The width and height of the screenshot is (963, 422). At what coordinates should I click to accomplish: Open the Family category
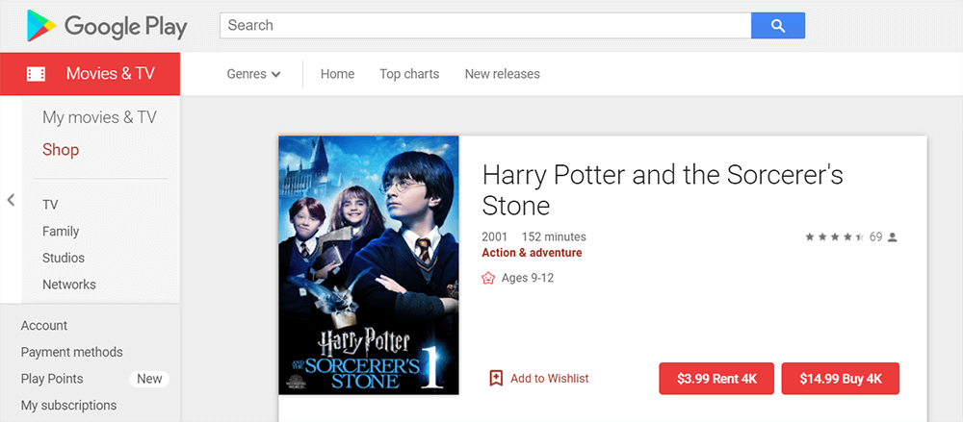[61, 232]
